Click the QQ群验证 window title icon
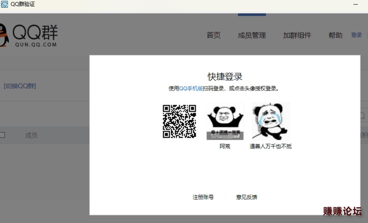The width and height of the screenshot is (368, 223). pos(4,4)
